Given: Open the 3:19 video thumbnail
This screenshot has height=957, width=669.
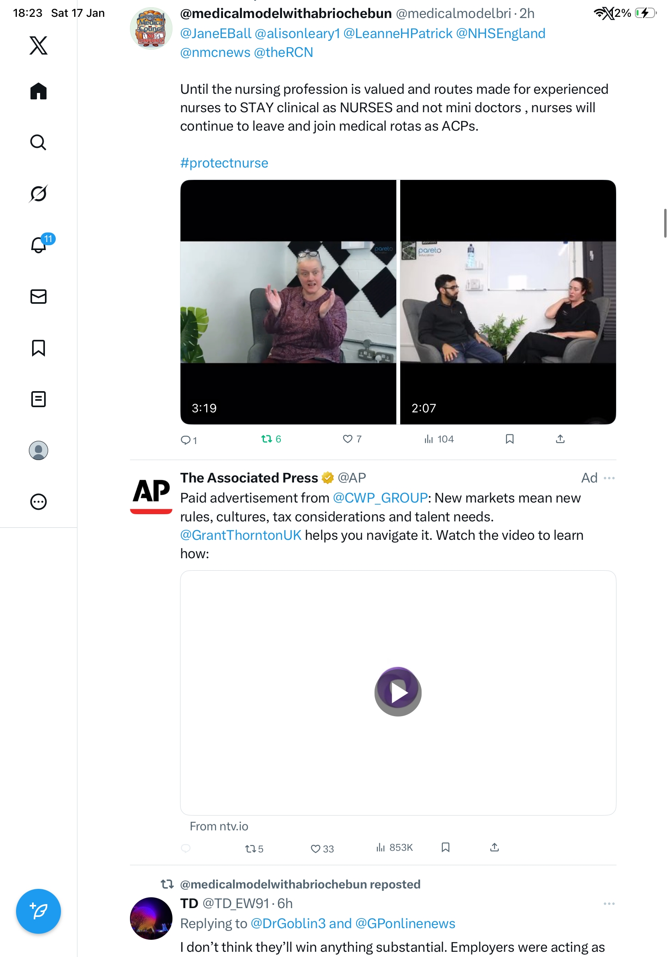Looking at the screenshot, I should click(x=288, y=302).
